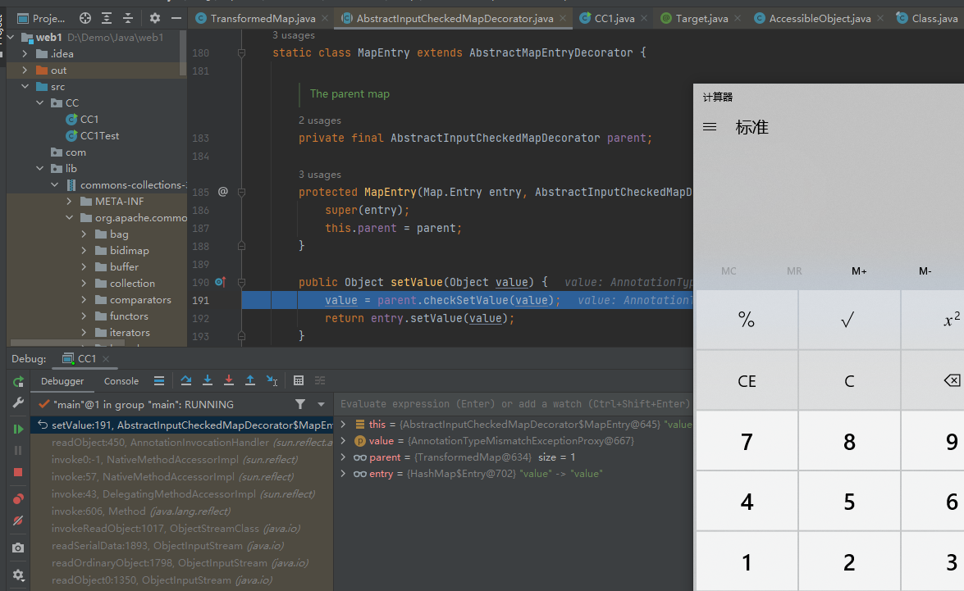Evaluate expression calculator grid icon
964x591 pixels.
coord(299,381)
